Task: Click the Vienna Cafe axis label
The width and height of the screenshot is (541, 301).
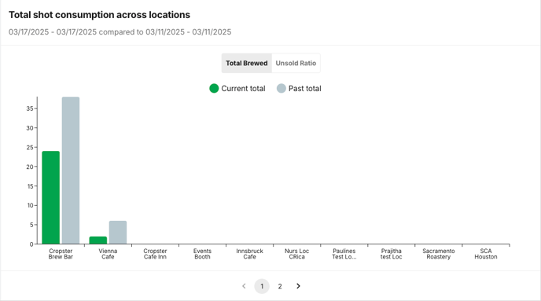Action: pos(108,254)
